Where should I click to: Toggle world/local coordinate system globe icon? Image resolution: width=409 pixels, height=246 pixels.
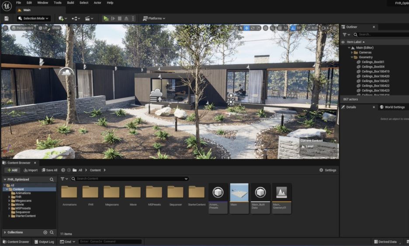click(x=266, y=28)
